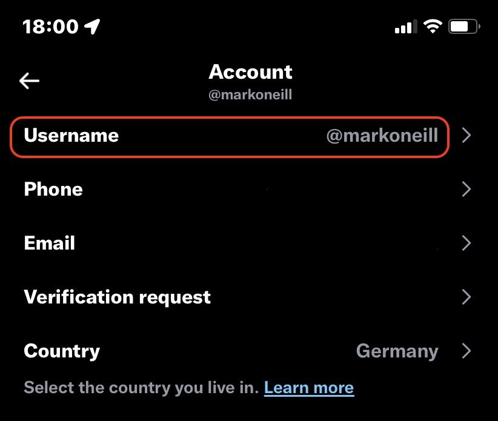This screenshot has width=498, height=421.
Task: Select the Username menu item
Action: click(71, 136)
